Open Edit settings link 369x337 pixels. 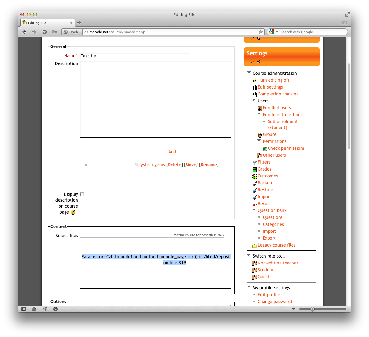(270, 87)
